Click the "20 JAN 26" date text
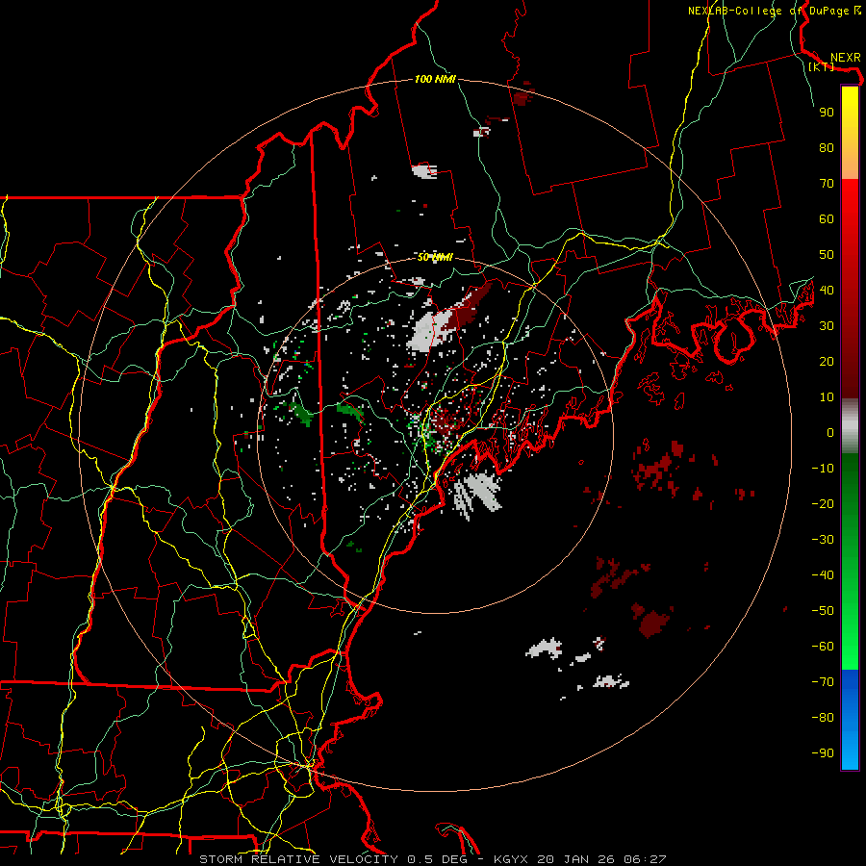866x866 pixels. pos(575,859)
